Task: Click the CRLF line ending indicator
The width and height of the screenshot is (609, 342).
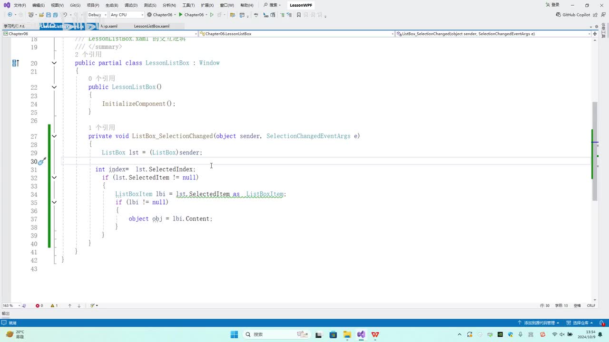Action: [591, 305]
